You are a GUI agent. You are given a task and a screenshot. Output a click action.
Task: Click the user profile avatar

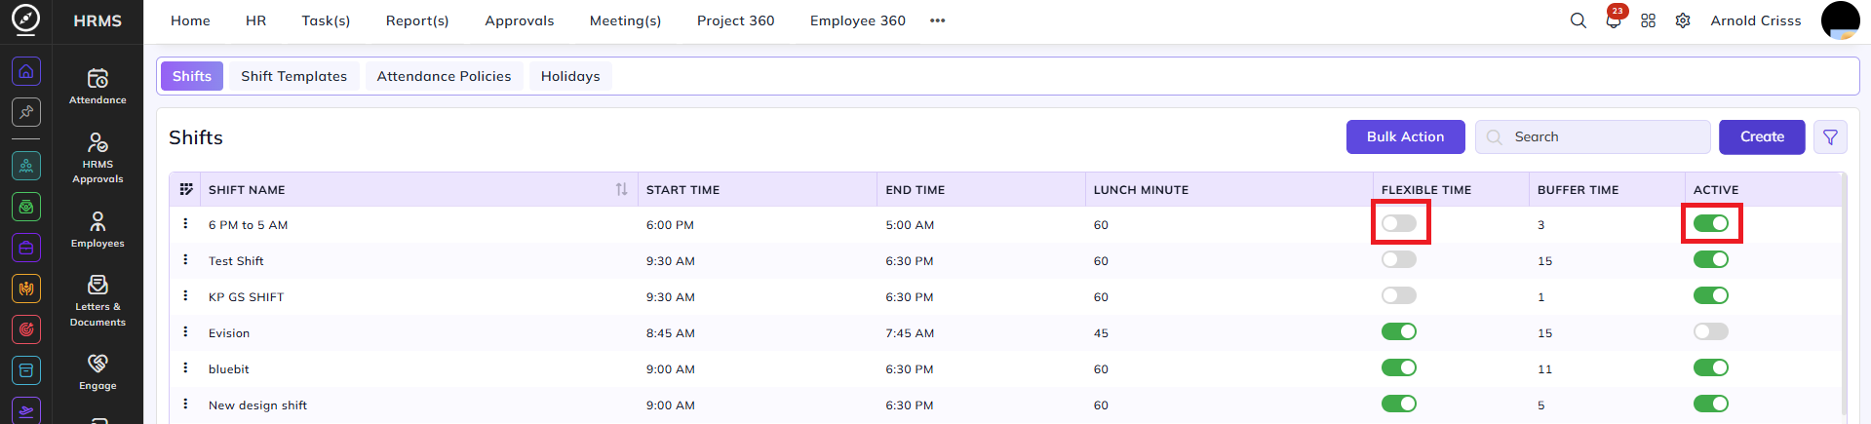pyautogui.click(x=1840, y=20)
